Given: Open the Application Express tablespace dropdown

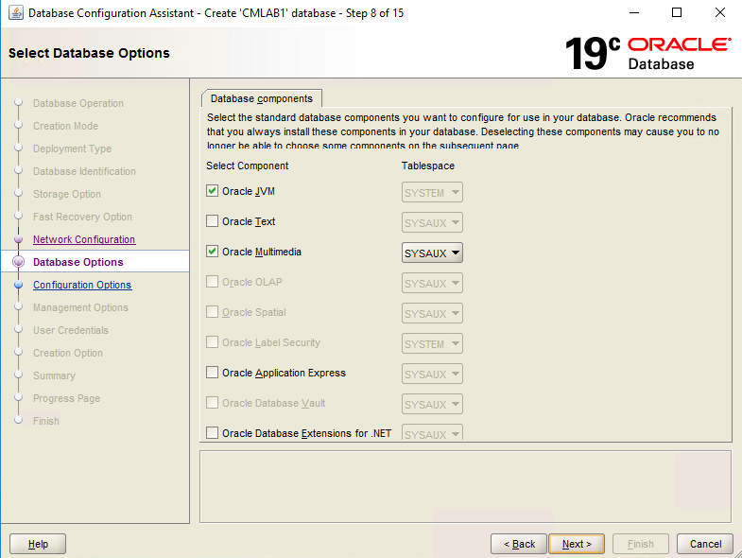Looking at the screenshot, I should pos(432,375).
